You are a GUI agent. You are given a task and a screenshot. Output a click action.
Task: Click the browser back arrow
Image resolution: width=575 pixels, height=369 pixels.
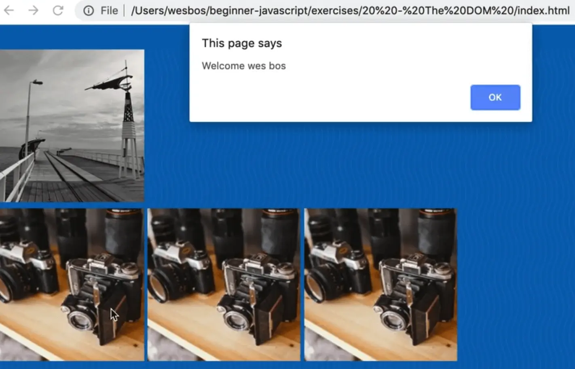tap(8, 10)
